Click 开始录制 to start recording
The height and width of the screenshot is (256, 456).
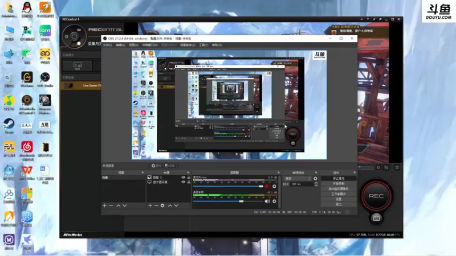tap(339, 183)
